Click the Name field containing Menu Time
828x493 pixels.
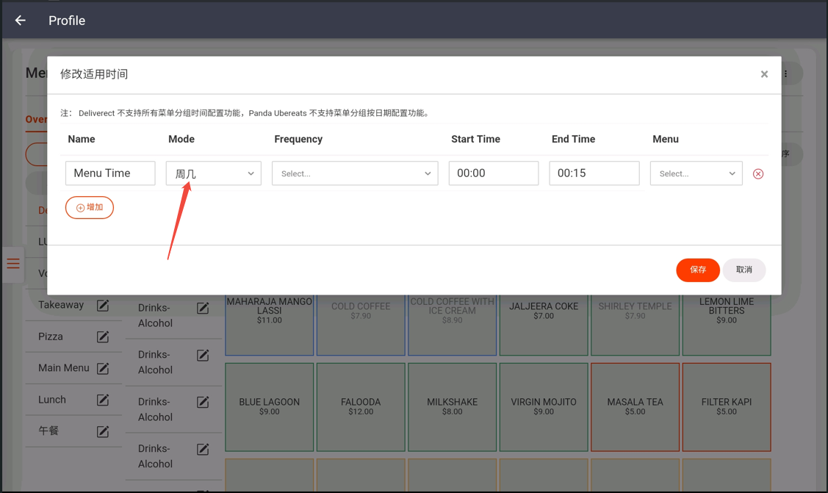tap(110, 173)
